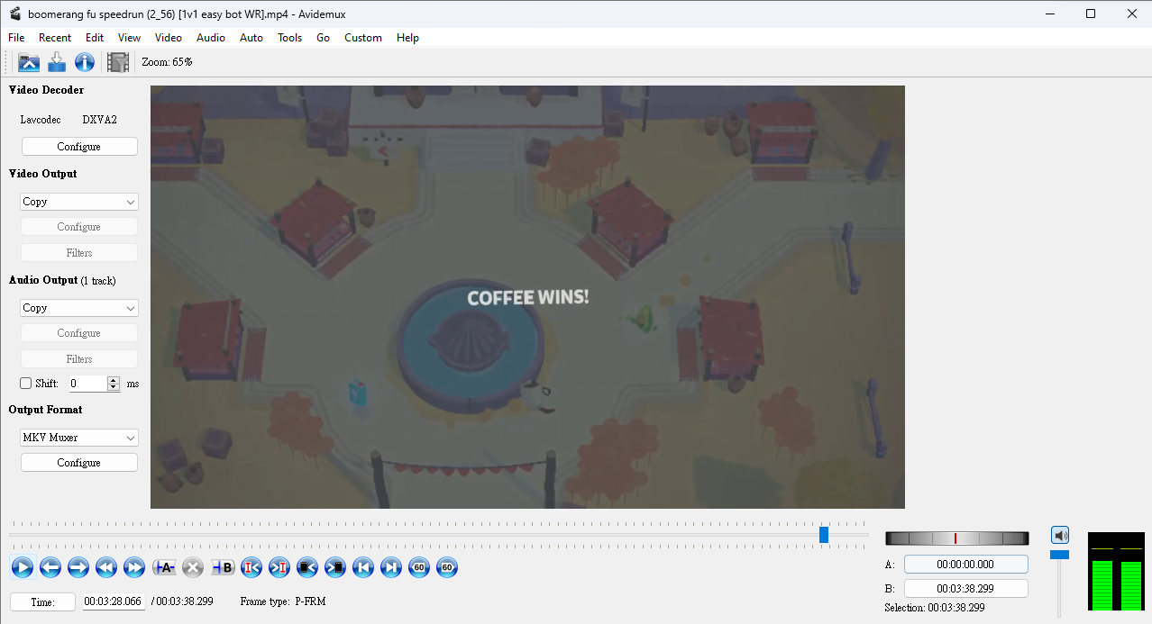
Task: Click the 'DXVA2' decoder label
Action: (x=100, y=120)
